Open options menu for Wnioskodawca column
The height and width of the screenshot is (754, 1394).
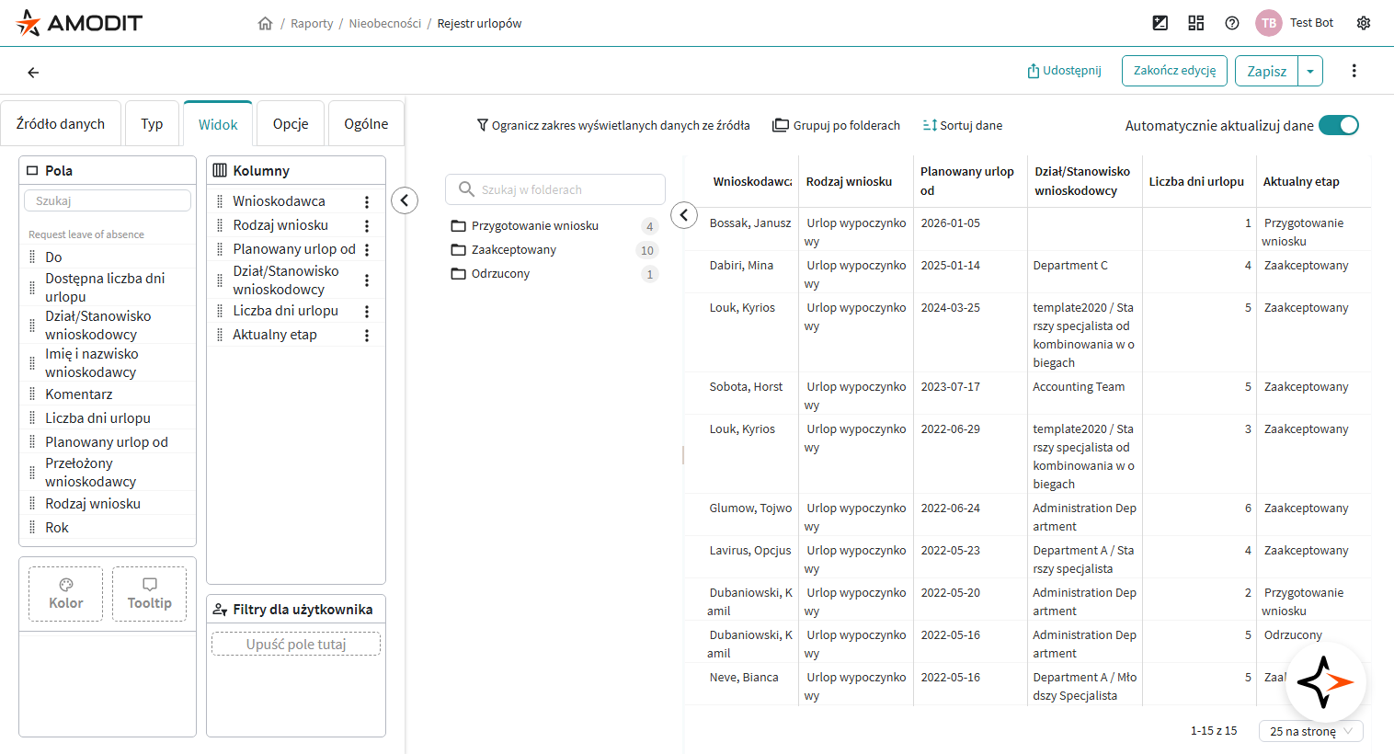pyautogui.click(x=367, y=201)
